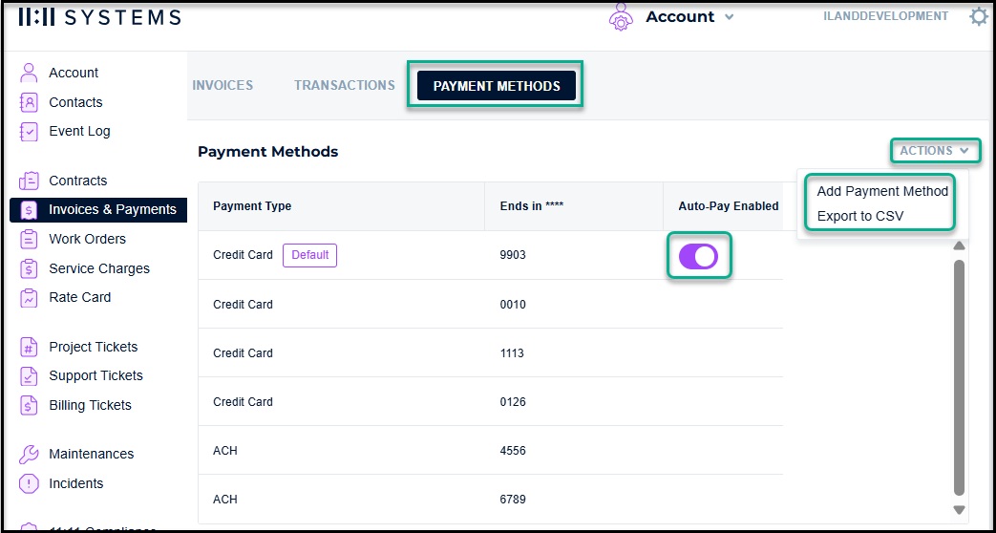Click the Default badge on credit card

(x=310, y=255)
